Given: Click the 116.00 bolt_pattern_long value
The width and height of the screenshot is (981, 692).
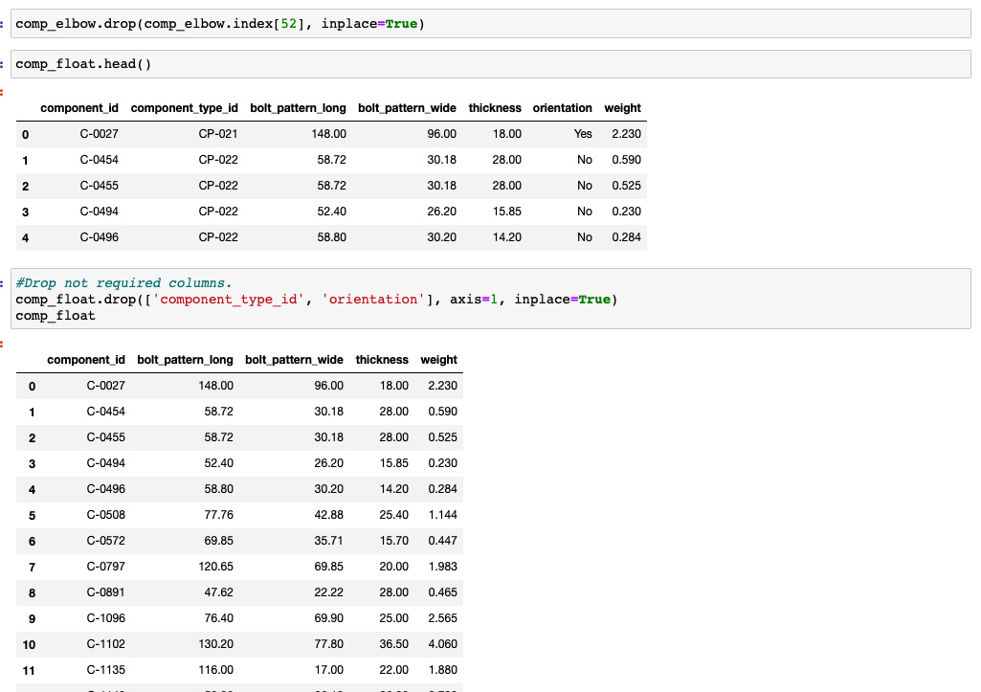Looking at the screenshot, I should 216,669.
